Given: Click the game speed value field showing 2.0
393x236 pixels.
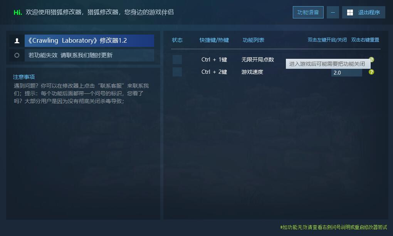Looking at the screenshot, I should [x=347, y=73].
